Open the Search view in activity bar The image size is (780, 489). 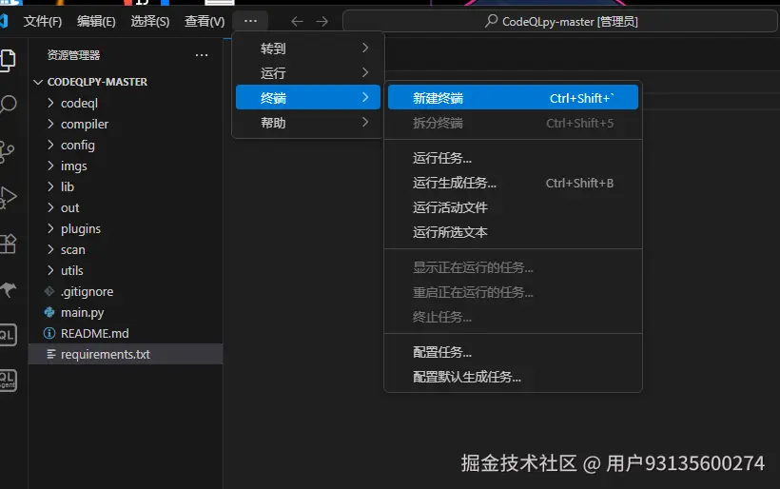click(8, 104)
